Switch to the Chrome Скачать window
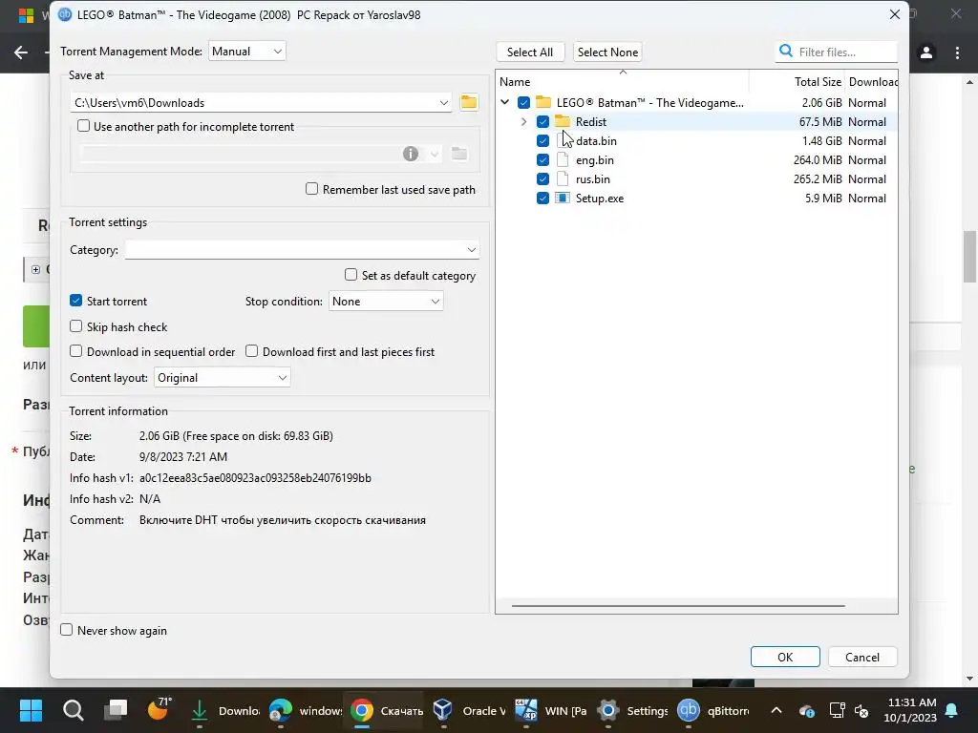 point(386,710)
